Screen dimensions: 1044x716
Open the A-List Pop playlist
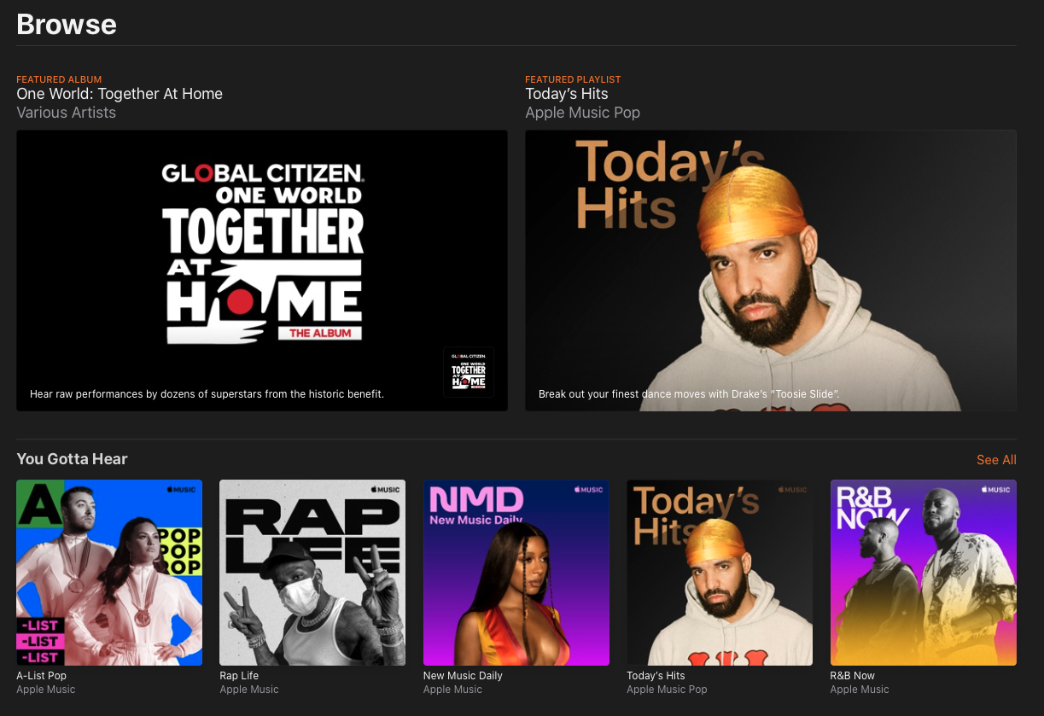pos(109,572)
